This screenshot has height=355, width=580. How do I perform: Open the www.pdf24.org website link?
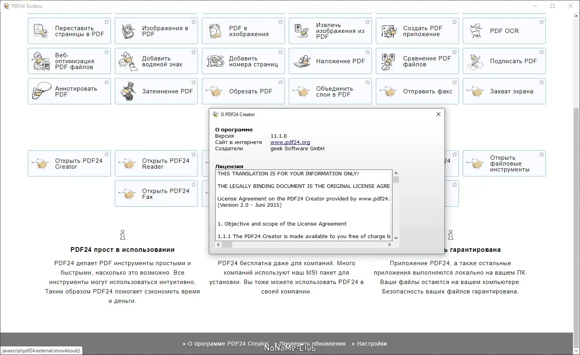click(290, 142)
